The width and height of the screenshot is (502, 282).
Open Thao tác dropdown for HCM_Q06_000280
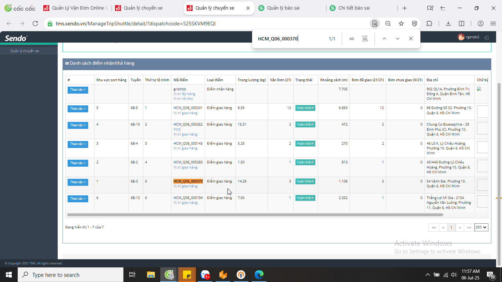coord(78,163)
